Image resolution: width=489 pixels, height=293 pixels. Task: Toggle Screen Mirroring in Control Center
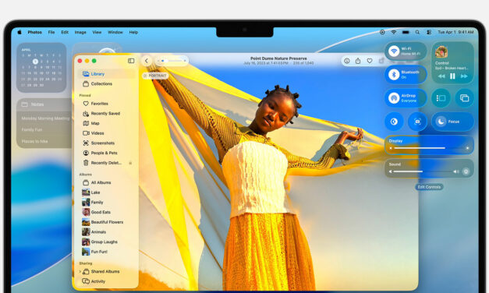[464, 98]
